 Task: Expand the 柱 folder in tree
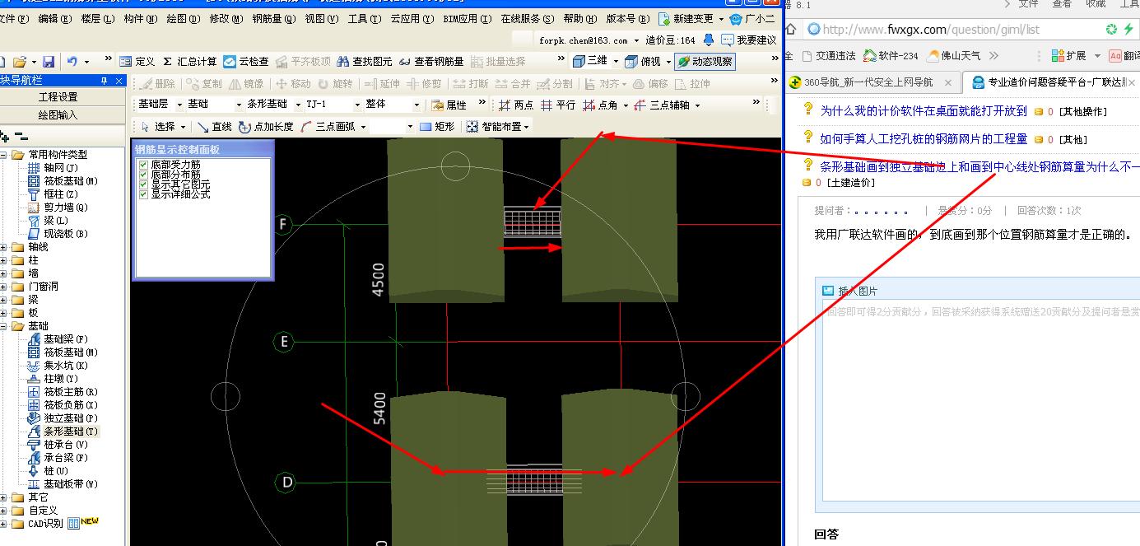point(4,260)
